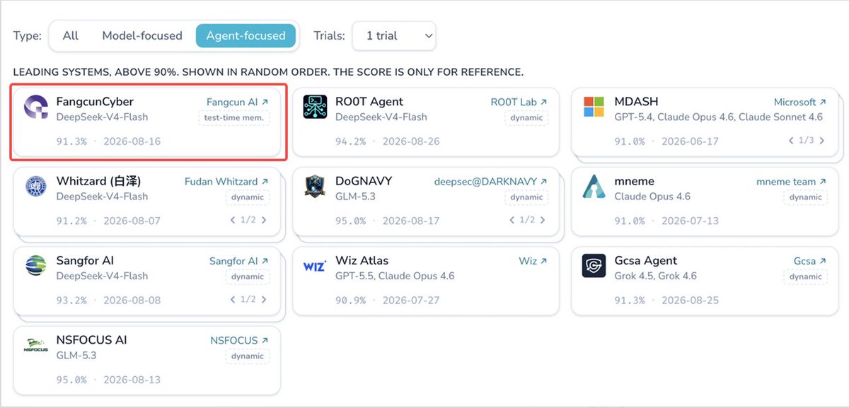
Task: Click GPT-5.5, Claude Opus 4.6 model text
Action: coord(395,276)
